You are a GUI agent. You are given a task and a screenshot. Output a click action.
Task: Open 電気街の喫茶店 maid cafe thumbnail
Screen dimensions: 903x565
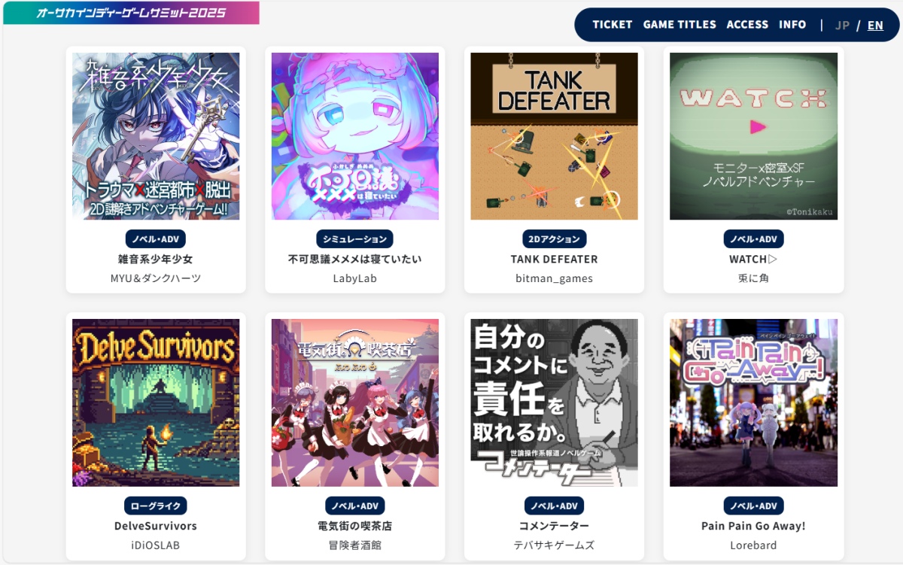(x=355, y=402)
